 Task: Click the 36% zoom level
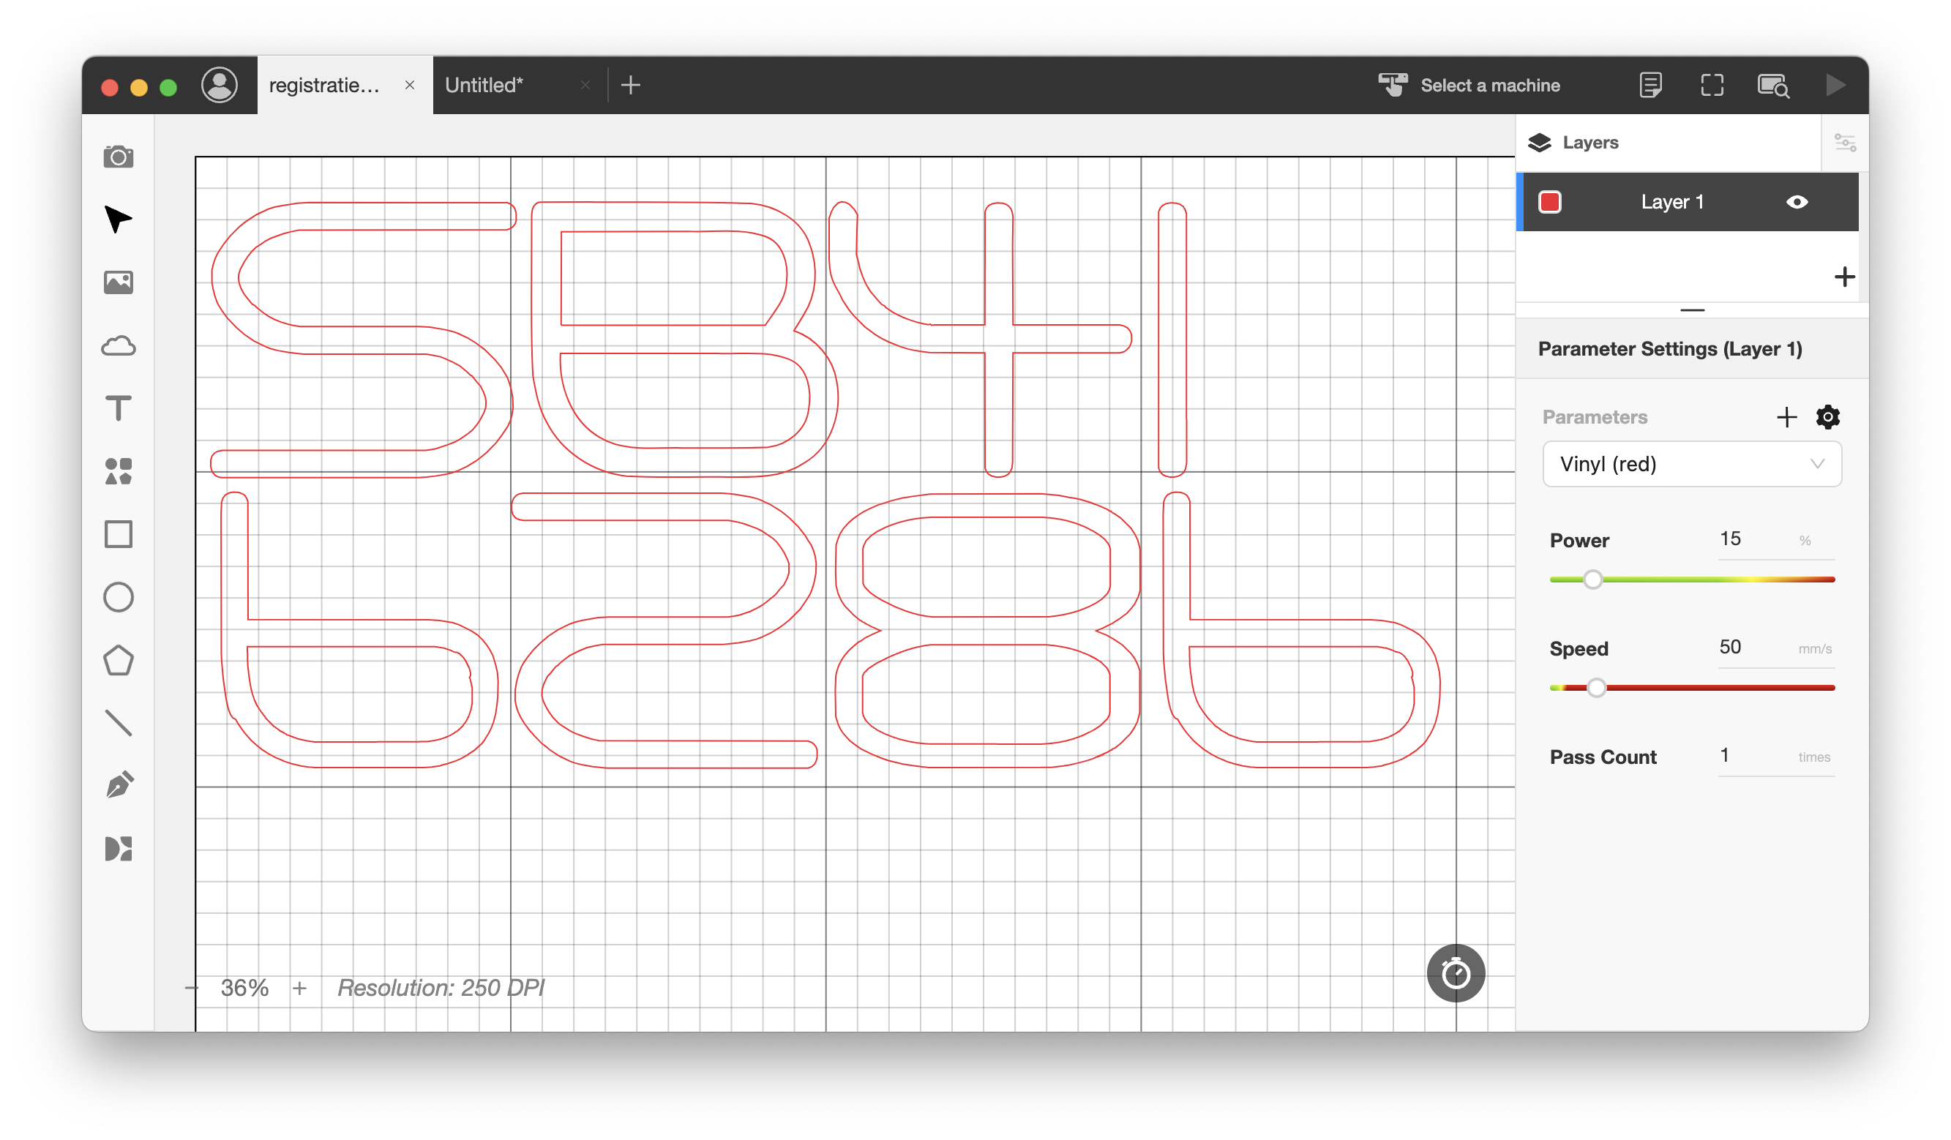tap(244, 989)
